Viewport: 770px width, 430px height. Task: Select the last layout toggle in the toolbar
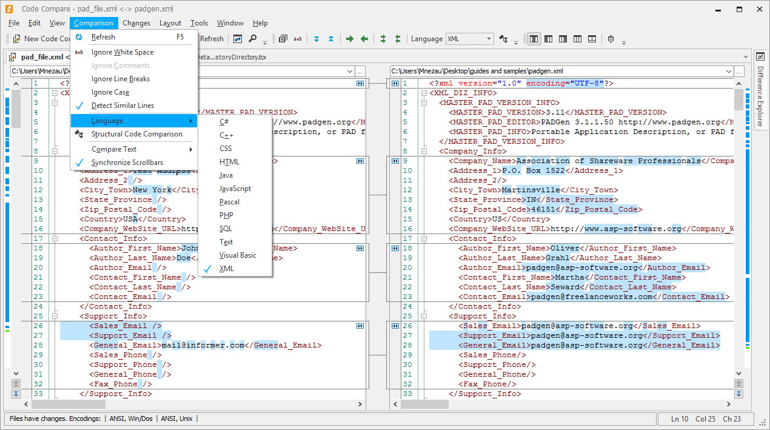tap(592, 39)
